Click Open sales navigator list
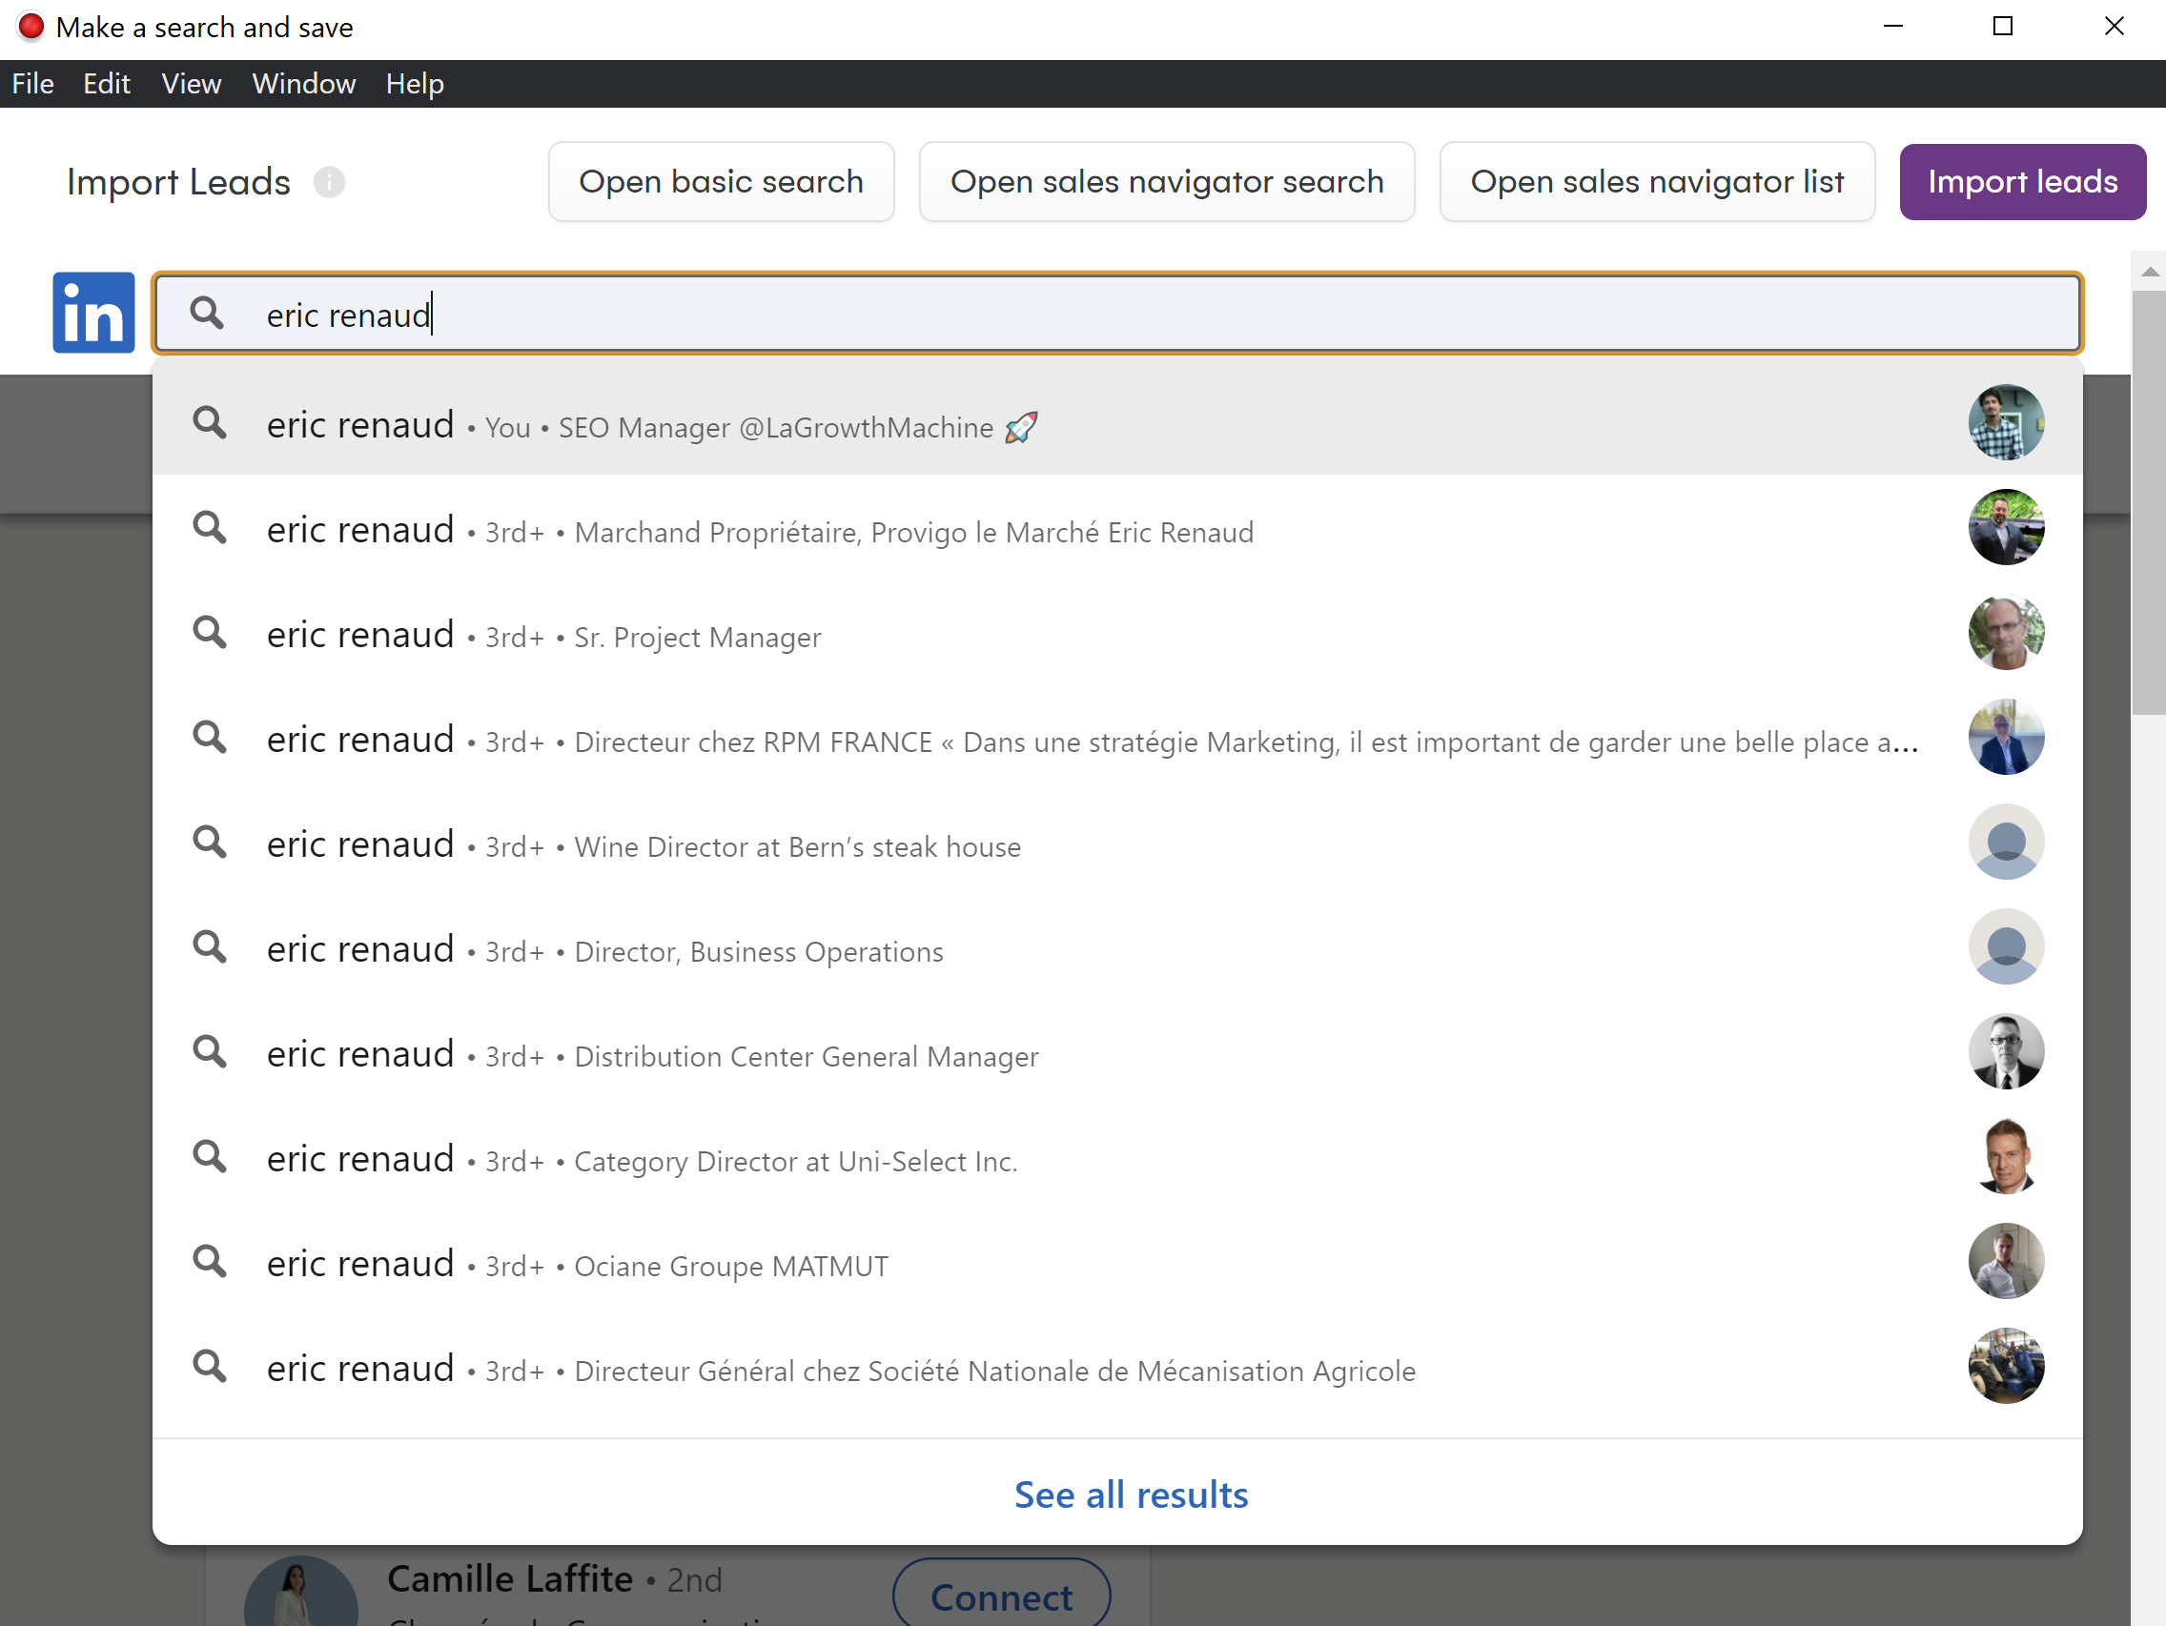The height and width of the screenshot is (1626, 2166). (1657, 181)
